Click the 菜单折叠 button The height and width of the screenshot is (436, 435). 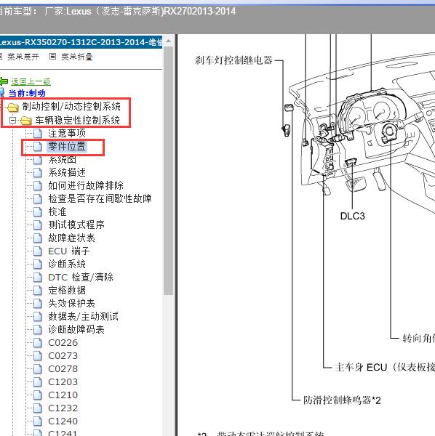(x=77, y=57)
